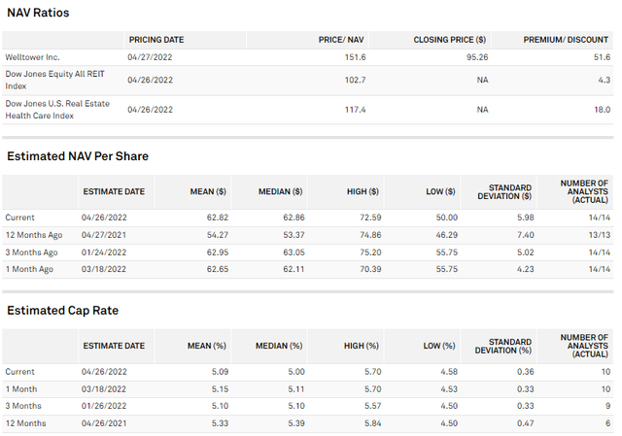Viewport: 622px width, 436px height.
Task: Click Current cap rate deviation 0.36
Action: coord(525,372)
